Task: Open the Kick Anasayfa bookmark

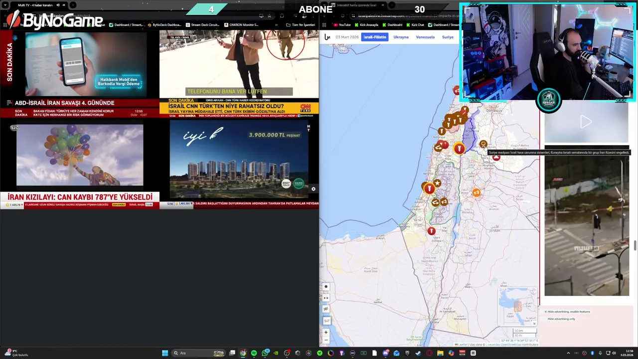Action: (x=366, y=25)
